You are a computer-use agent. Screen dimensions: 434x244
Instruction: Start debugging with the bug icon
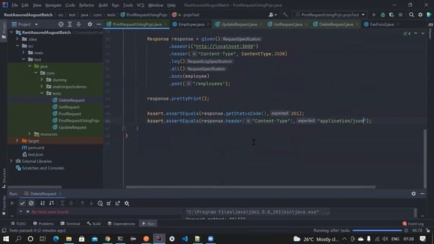[x=382, y=15]
